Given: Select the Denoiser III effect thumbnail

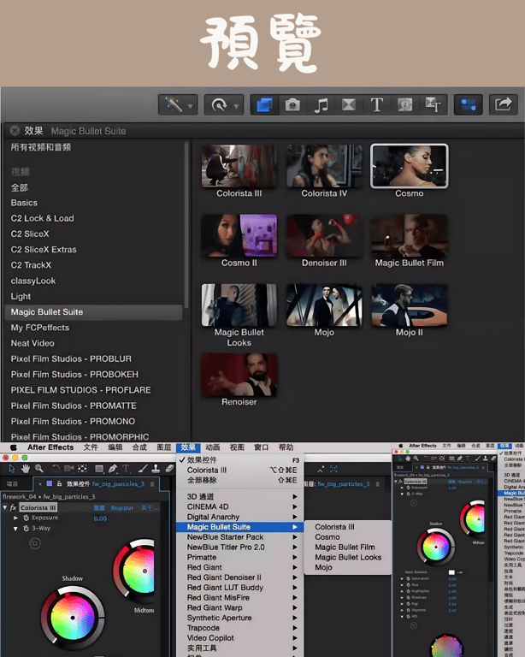Looking at the screenshot, I should tap(324, 235).
